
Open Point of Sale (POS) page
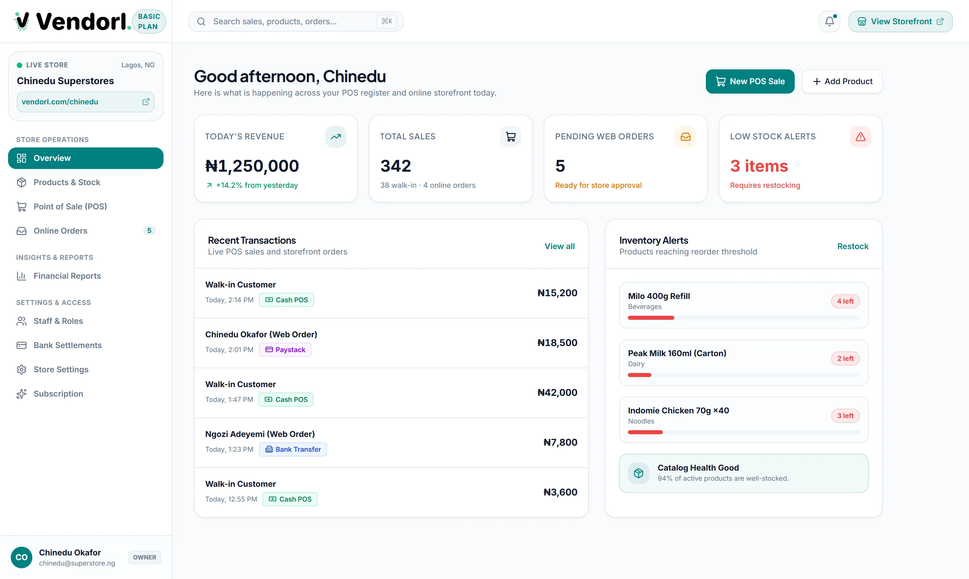pyautogui.click(x=86, y=206)
